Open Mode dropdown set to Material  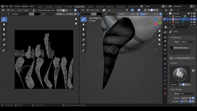point(187,42)
